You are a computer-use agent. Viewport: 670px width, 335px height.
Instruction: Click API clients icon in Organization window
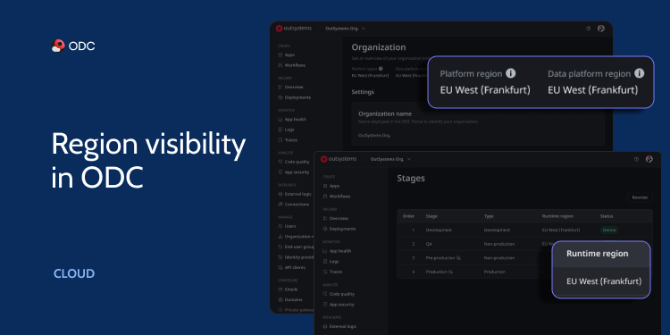tap(281, 267)
